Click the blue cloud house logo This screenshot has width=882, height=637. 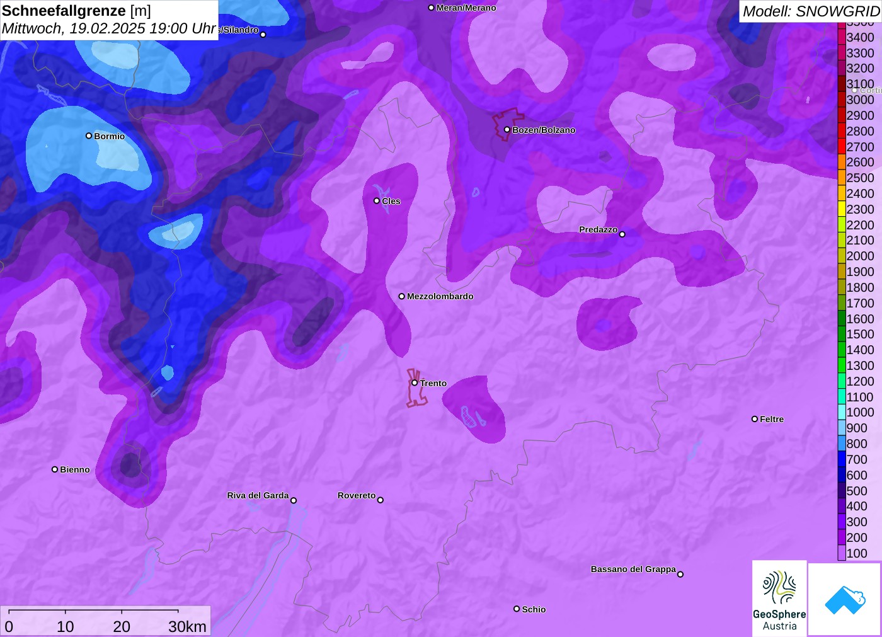coord(845,600)
